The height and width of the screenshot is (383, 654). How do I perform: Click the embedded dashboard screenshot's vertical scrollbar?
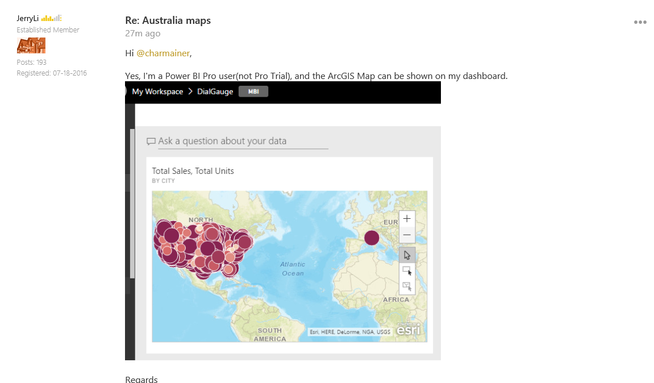(x=132, y=203)
